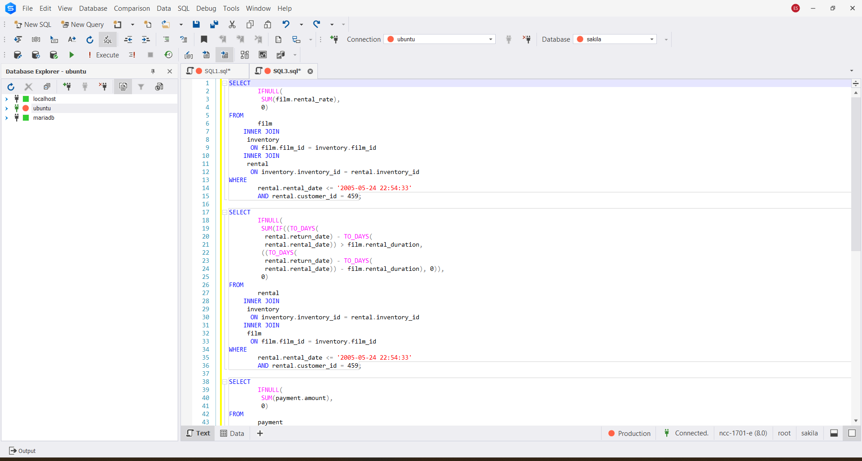Open the Comparison menu
The width and height of the screenshot is (862, 461).
tap(131, 8)
